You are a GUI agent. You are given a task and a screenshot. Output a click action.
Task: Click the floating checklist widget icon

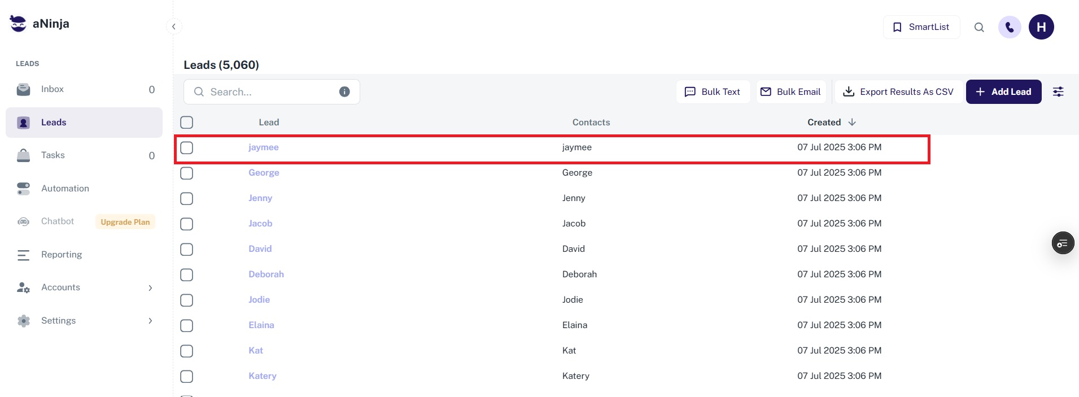click(1063, 243)
